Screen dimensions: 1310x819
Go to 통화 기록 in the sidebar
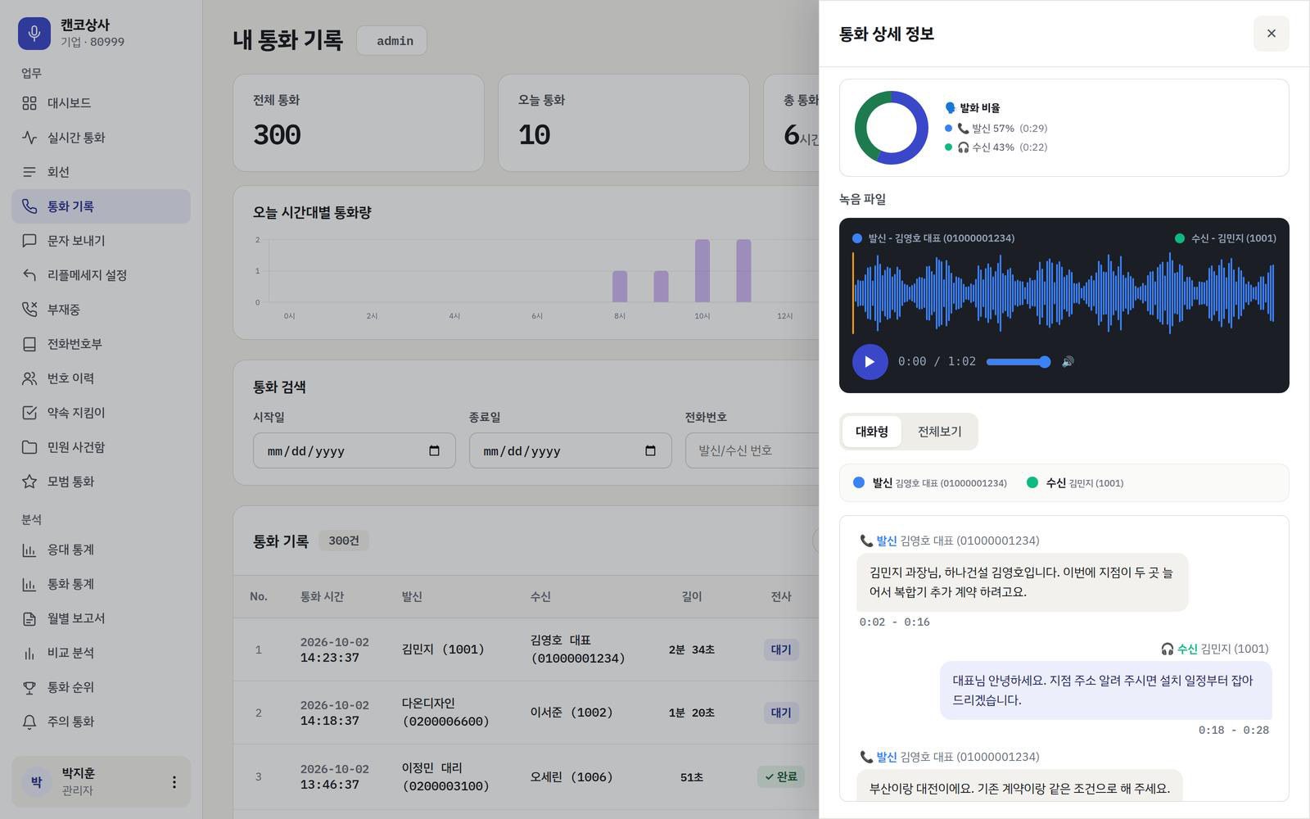pyautogui.click(x=101, y=206)
